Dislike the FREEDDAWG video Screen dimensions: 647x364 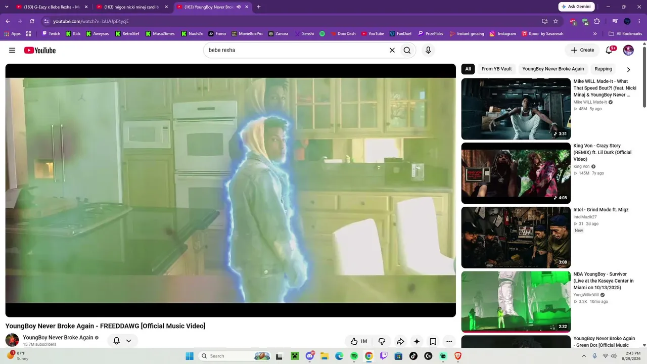382,341
